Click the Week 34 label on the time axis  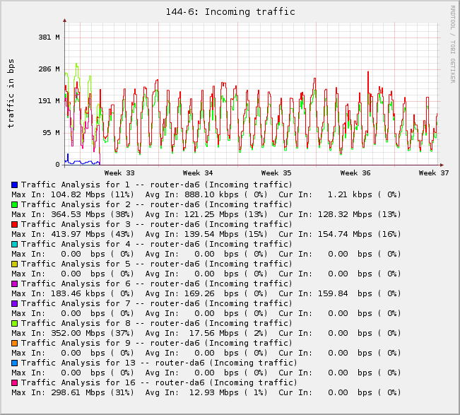click(198, 173)
